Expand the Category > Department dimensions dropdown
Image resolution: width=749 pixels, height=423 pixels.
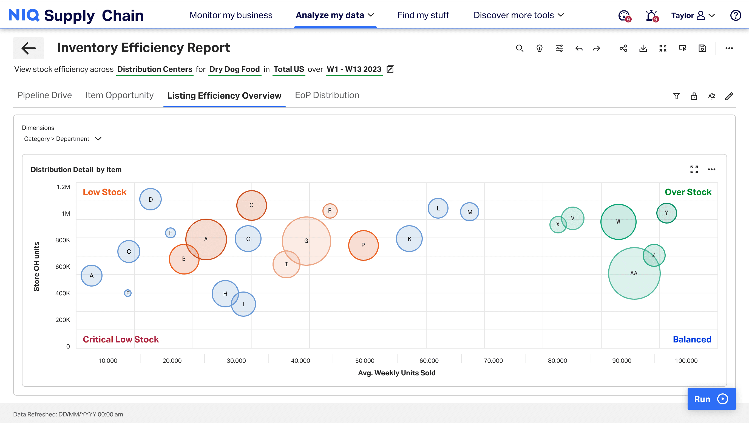63,139
